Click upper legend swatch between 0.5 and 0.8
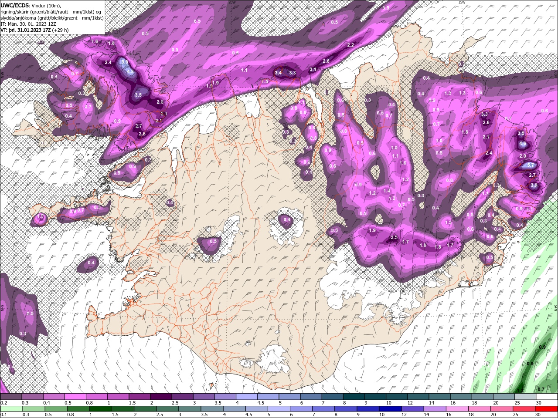This screenshot has width=558, height=418. [x=75, y=397]
